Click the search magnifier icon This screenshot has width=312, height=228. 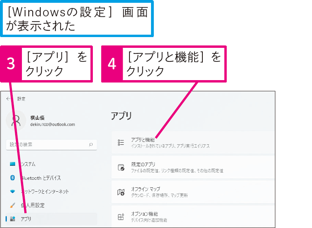91,145
